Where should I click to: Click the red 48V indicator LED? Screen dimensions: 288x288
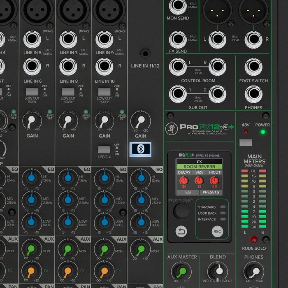[245, 132]
